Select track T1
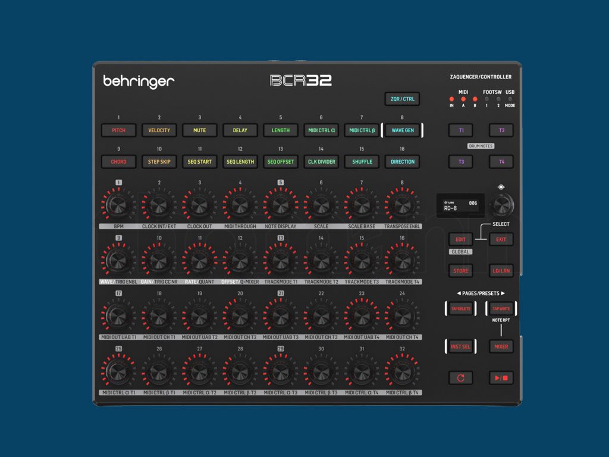The width and height of the screenshot is (609, 457). tap(461, 130)
